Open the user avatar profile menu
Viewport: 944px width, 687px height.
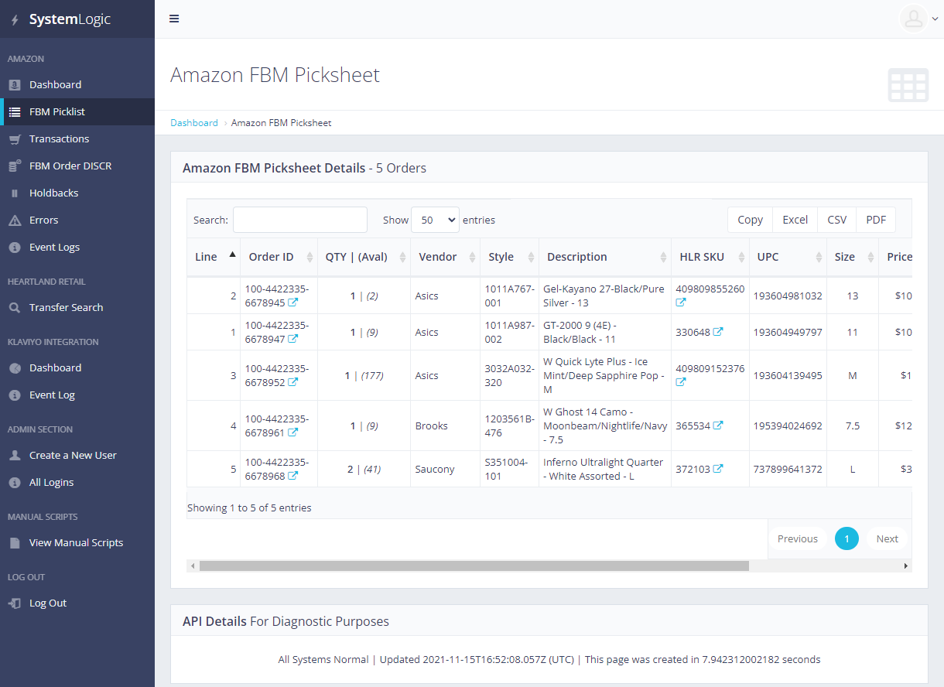point(914,19)
